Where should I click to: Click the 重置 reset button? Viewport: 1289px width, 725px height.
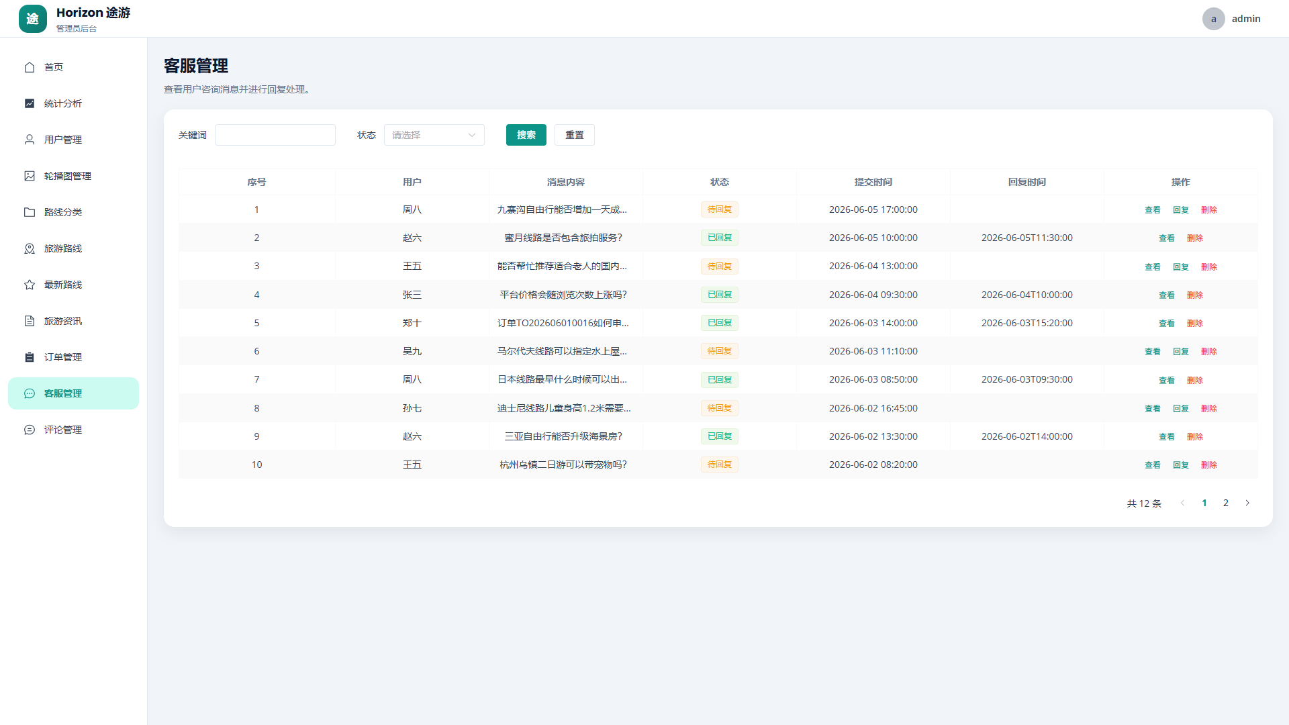click(x=575, y=135)
